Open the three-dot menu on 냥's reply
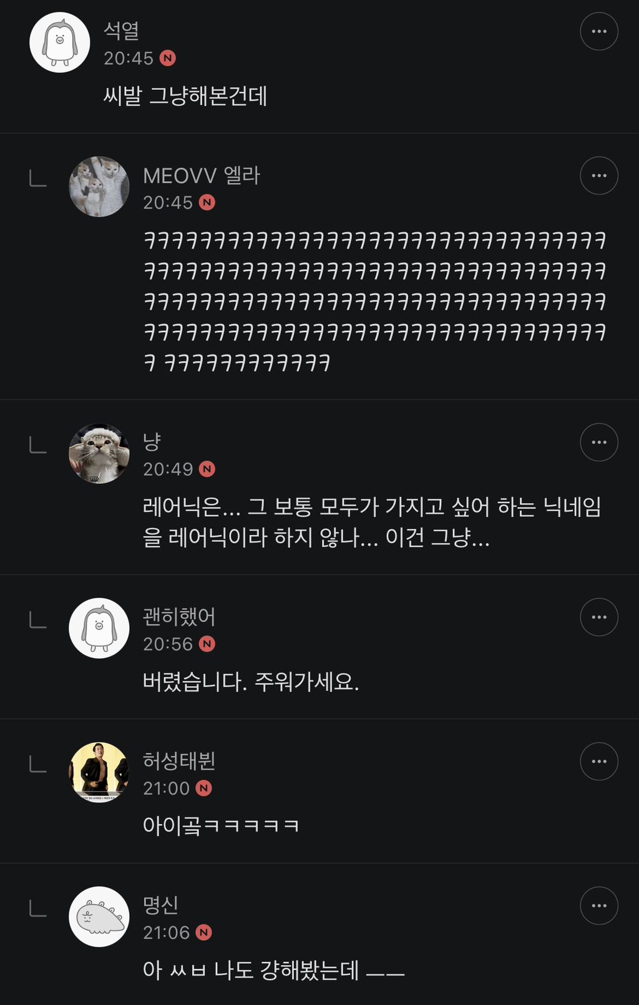639x1005 pixels. tap(598, 442)
